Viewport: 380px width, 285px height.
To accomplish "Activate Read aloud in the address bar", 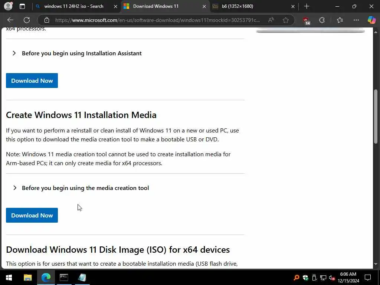I will pos(271,20).
